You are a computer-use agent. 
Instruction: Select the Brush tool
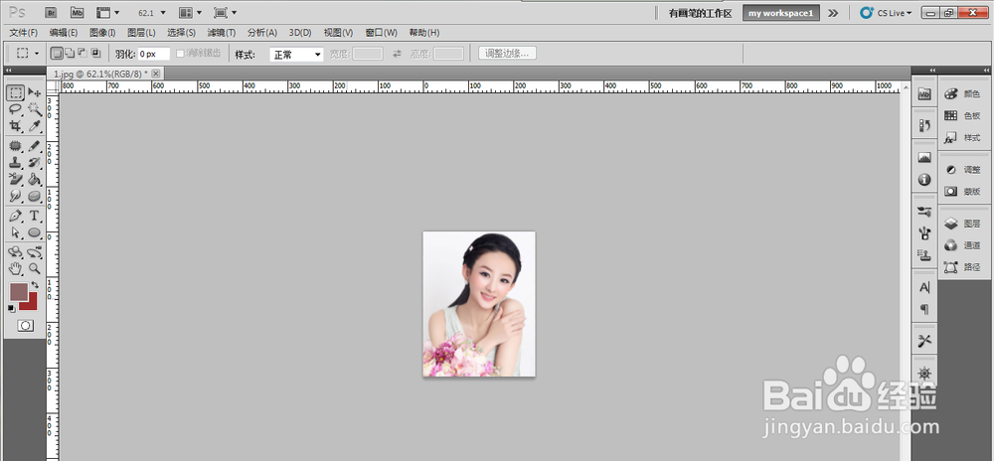click(x=34, y=146)
